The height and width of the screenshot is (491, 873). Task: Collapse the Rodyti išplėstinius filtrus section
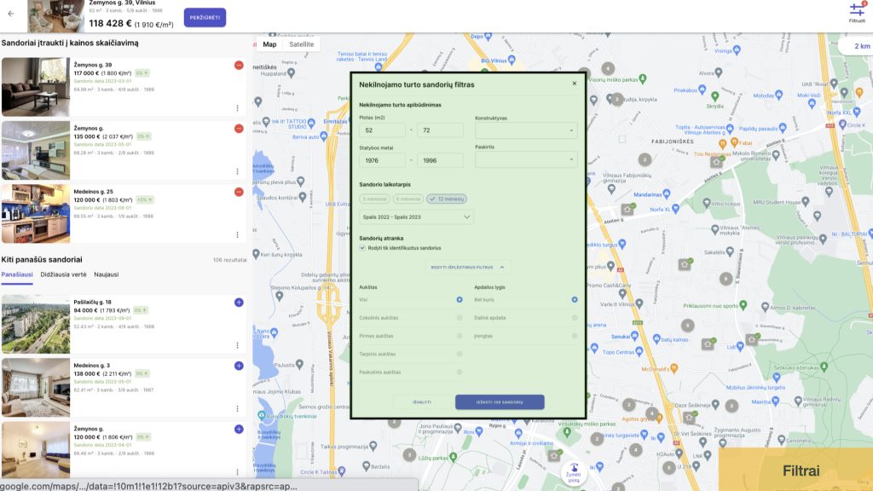tap(468, 268)
